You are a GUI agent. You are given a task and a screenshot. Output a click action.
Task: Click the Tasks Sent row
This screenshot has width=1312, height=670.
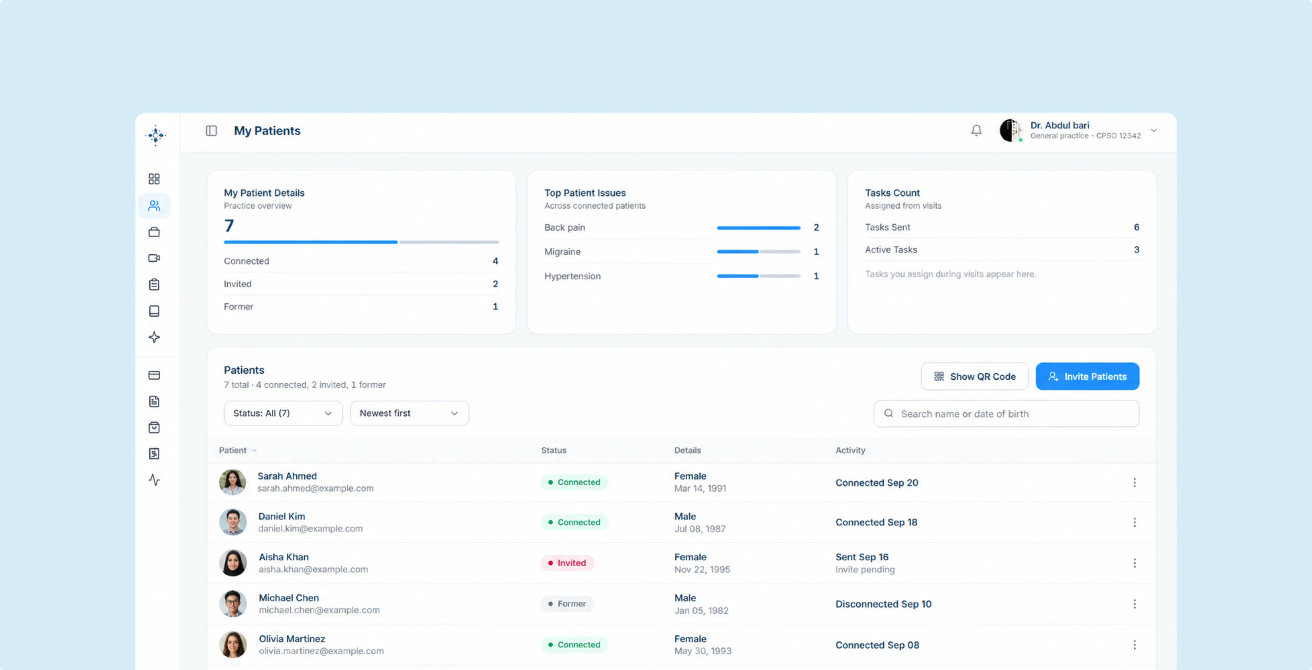coord(1002,227)
